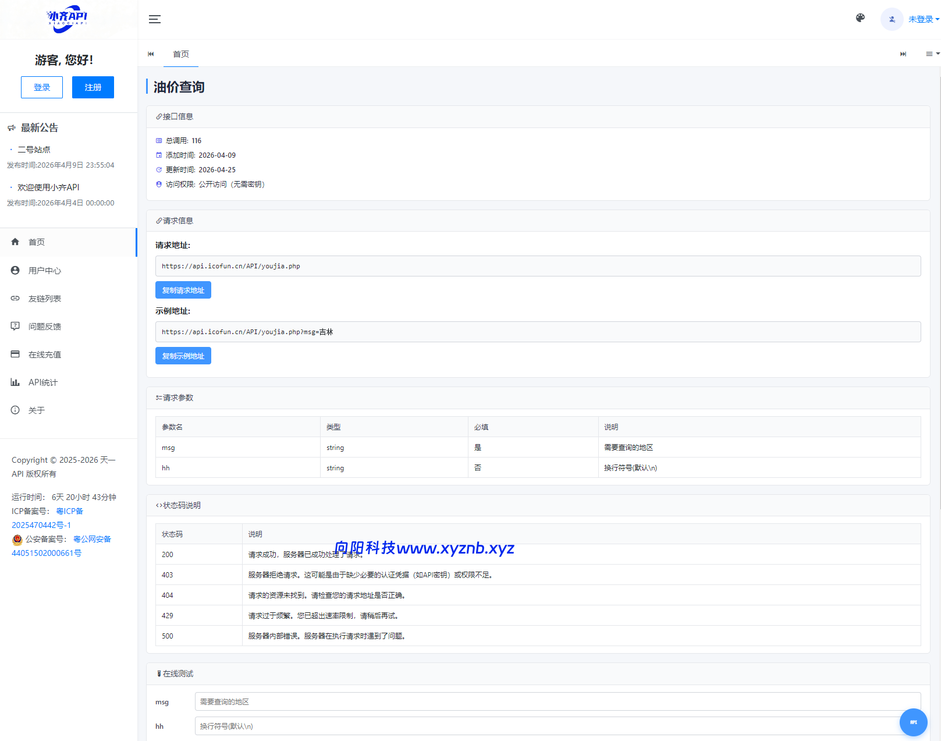Switch to the 首页 tab
Screen dimensions: 941x741
pos(180,54)
